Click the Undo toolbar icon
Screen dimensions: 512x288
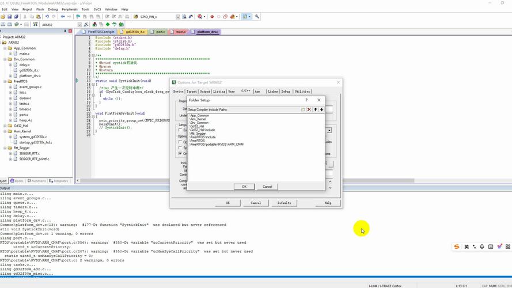(x=47, y=17)
